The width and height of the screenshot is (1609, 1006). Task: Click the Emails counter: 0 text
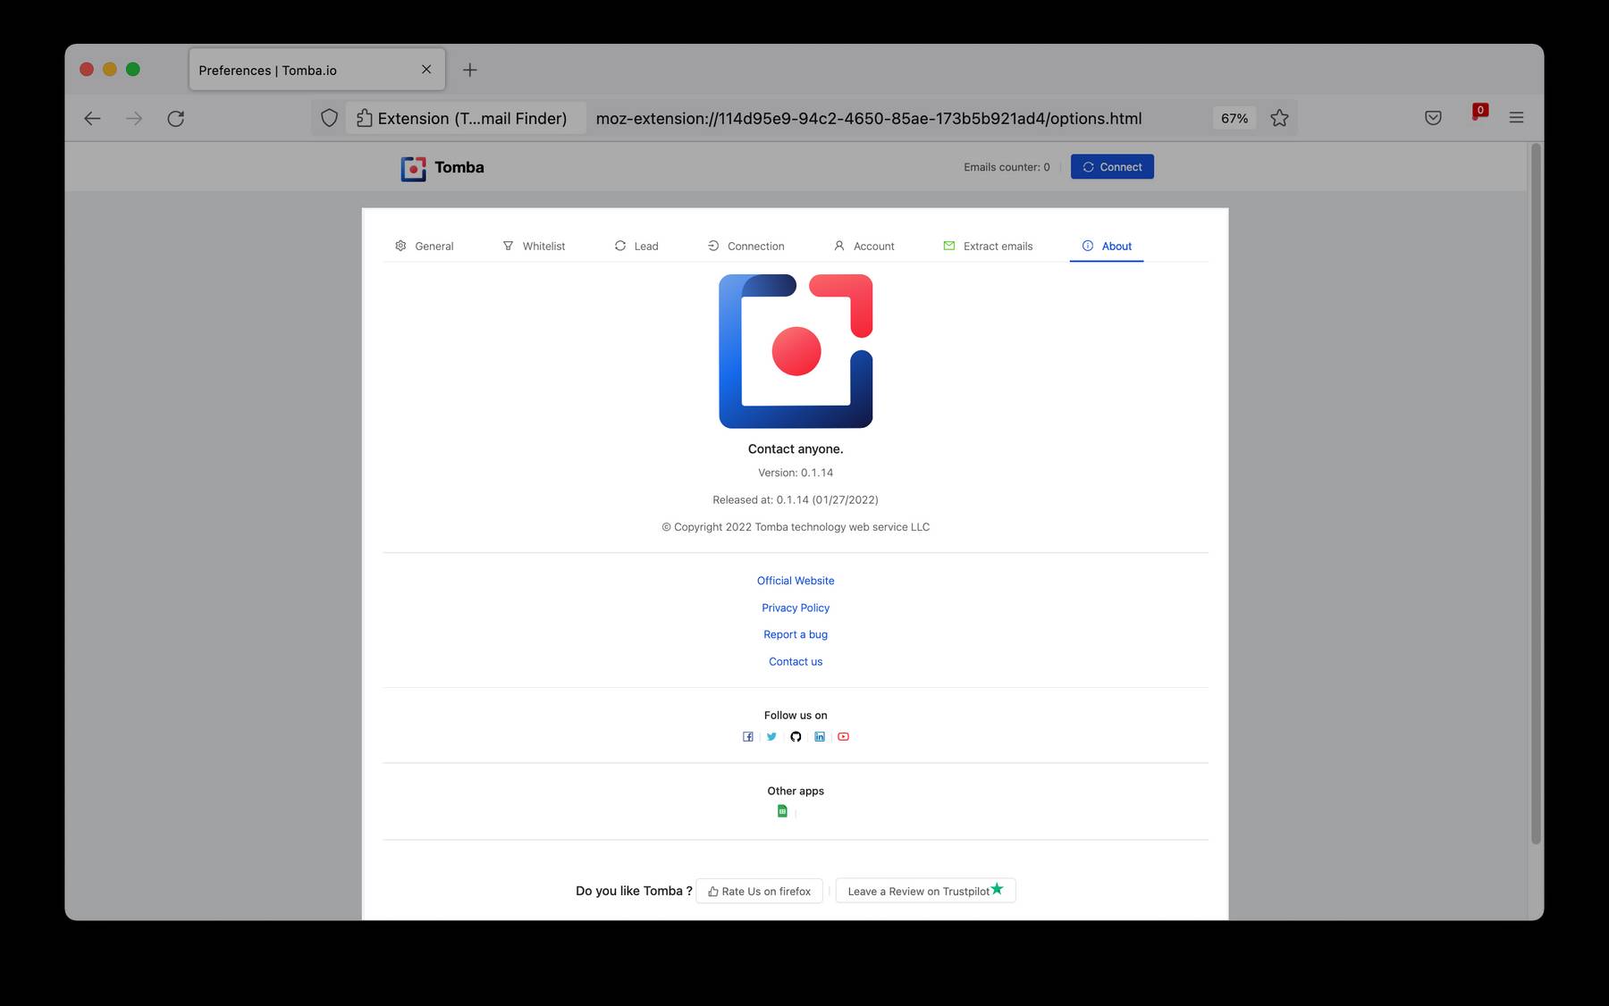(1007, 167)
